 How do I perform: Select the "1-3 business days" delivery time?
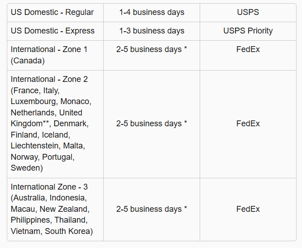click(x=152, y=31)
